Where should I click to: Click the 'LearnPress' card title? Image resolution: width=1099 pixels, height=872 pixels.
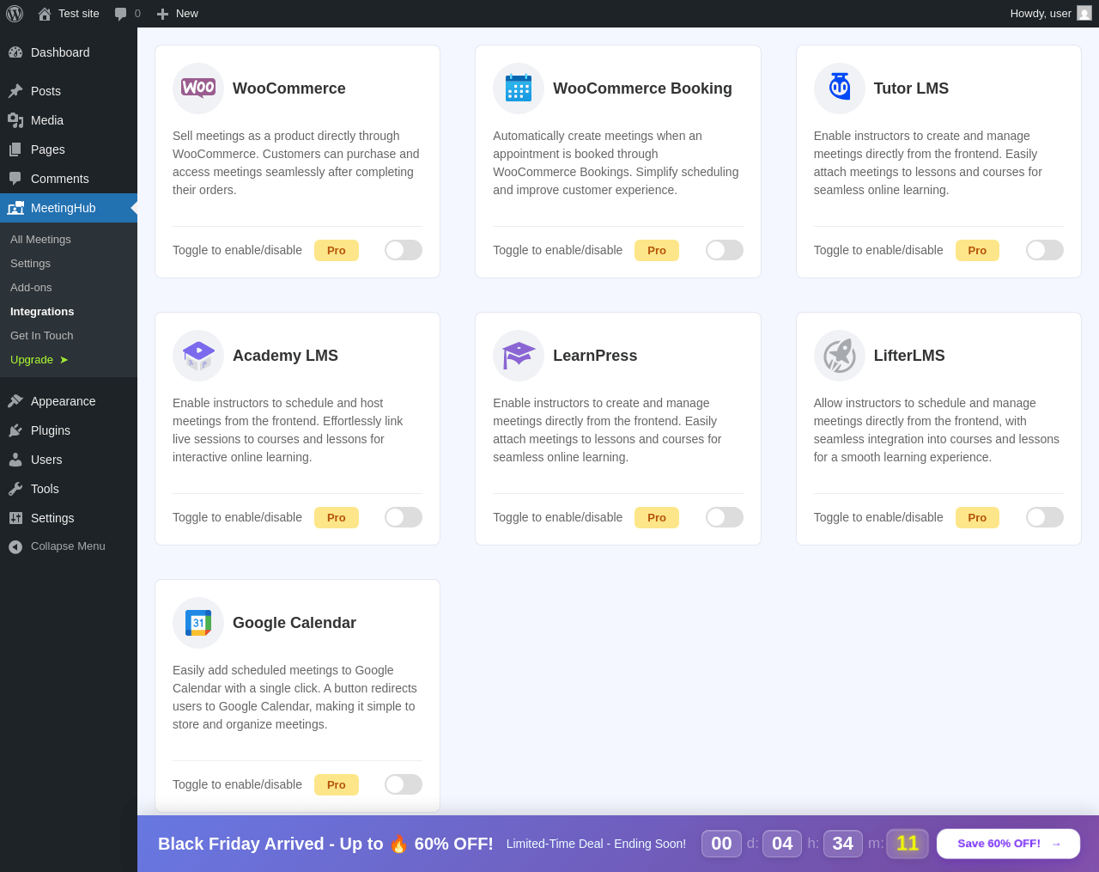pyautogui.click(x=595, y=356)
